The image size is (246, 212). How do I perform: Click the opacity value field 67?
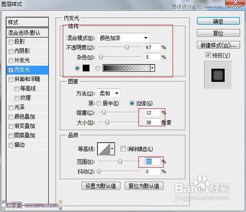[x=152, y=47]
